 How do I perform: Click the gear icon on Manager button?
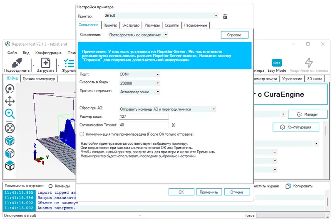pos(299,114)
